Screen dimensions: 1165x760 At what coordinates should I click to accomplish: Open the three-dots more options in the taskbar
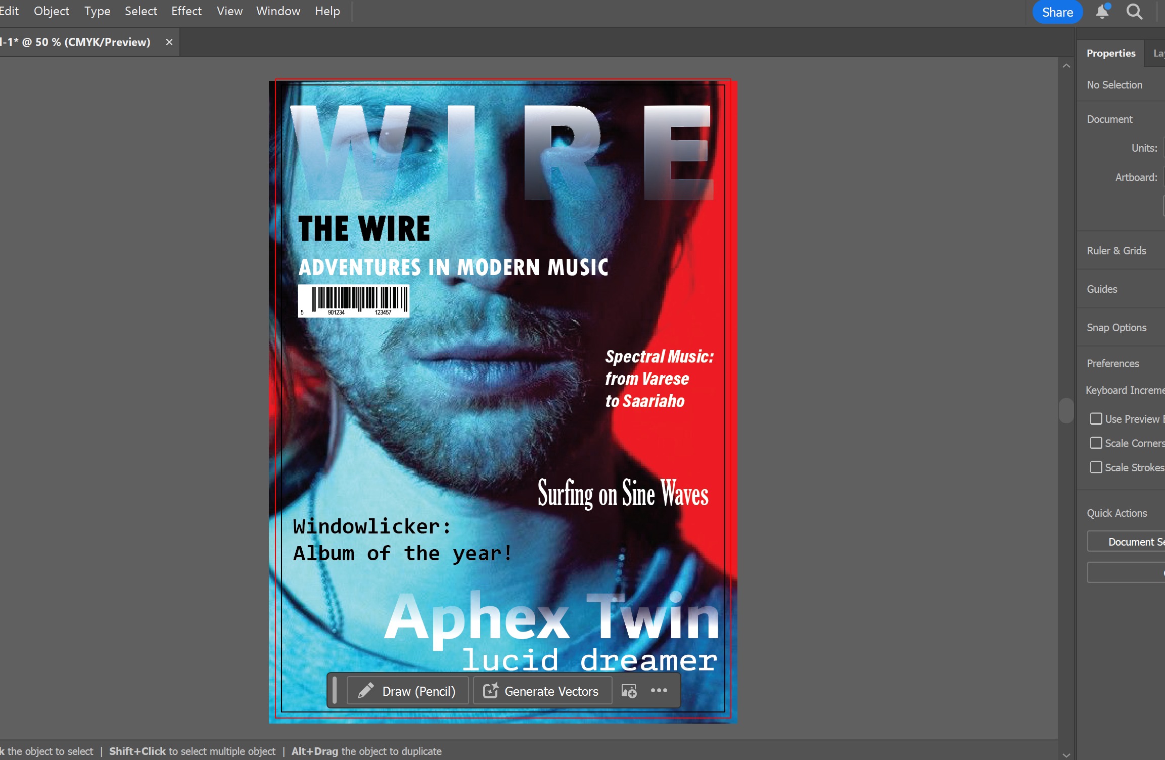tap(659, 690)
